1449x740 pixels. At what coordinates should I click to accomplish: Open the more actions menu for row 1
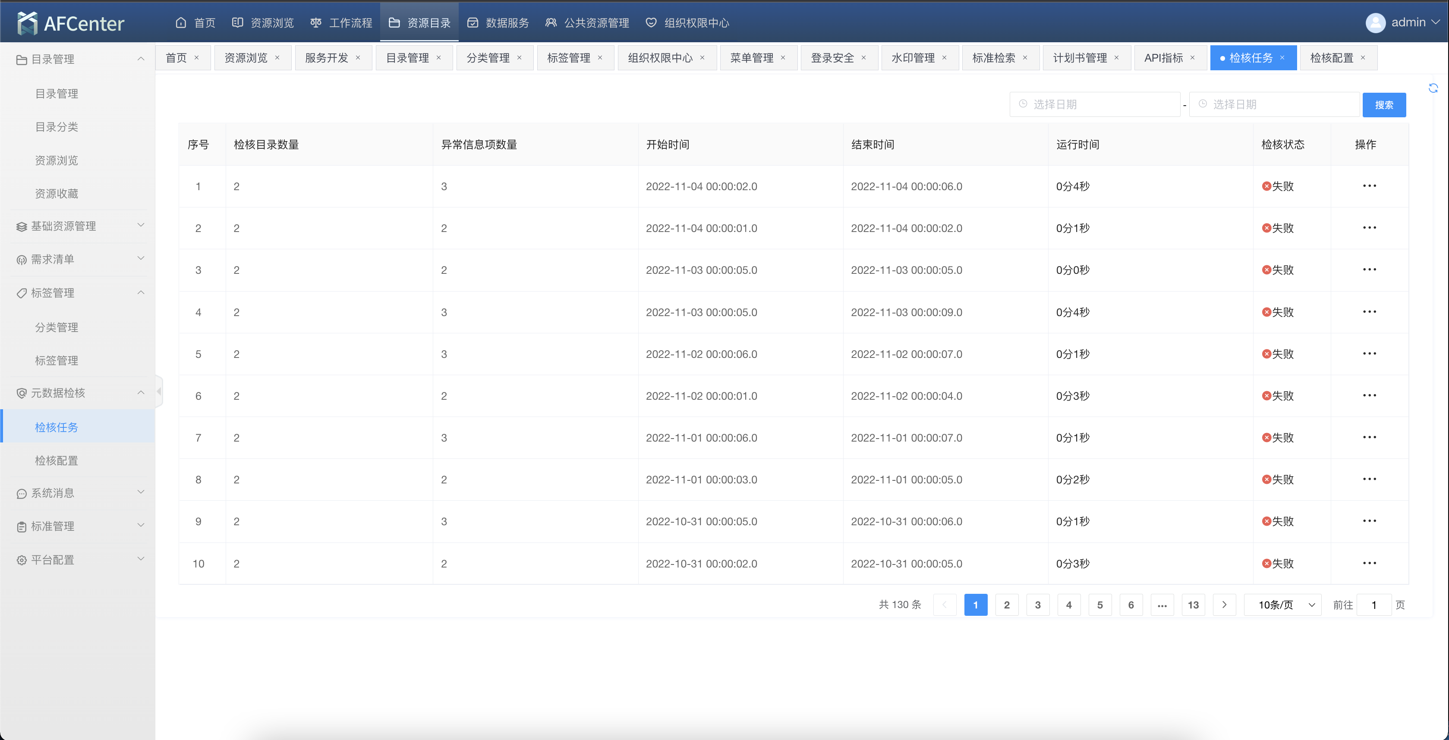[1369, 185]
